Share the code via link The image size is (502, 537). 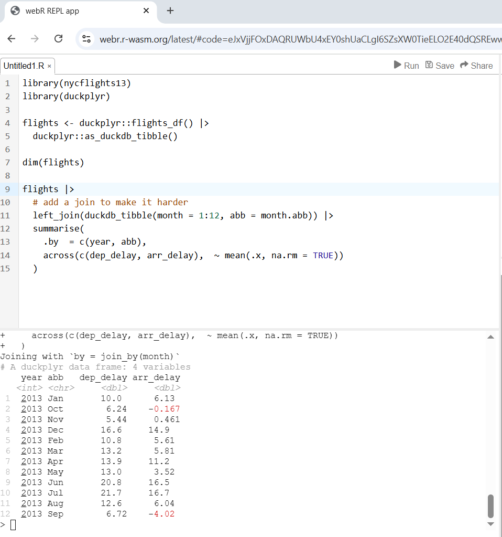tap(476, 66)
